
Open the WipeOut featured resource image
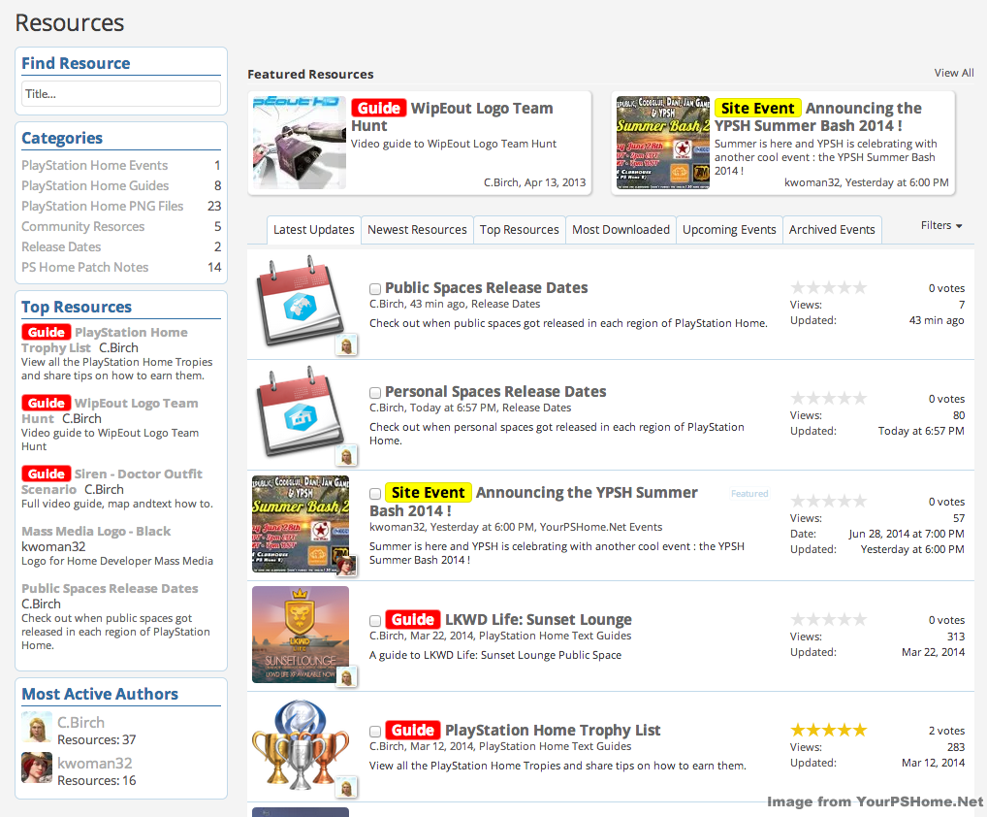tap(300, 143)
